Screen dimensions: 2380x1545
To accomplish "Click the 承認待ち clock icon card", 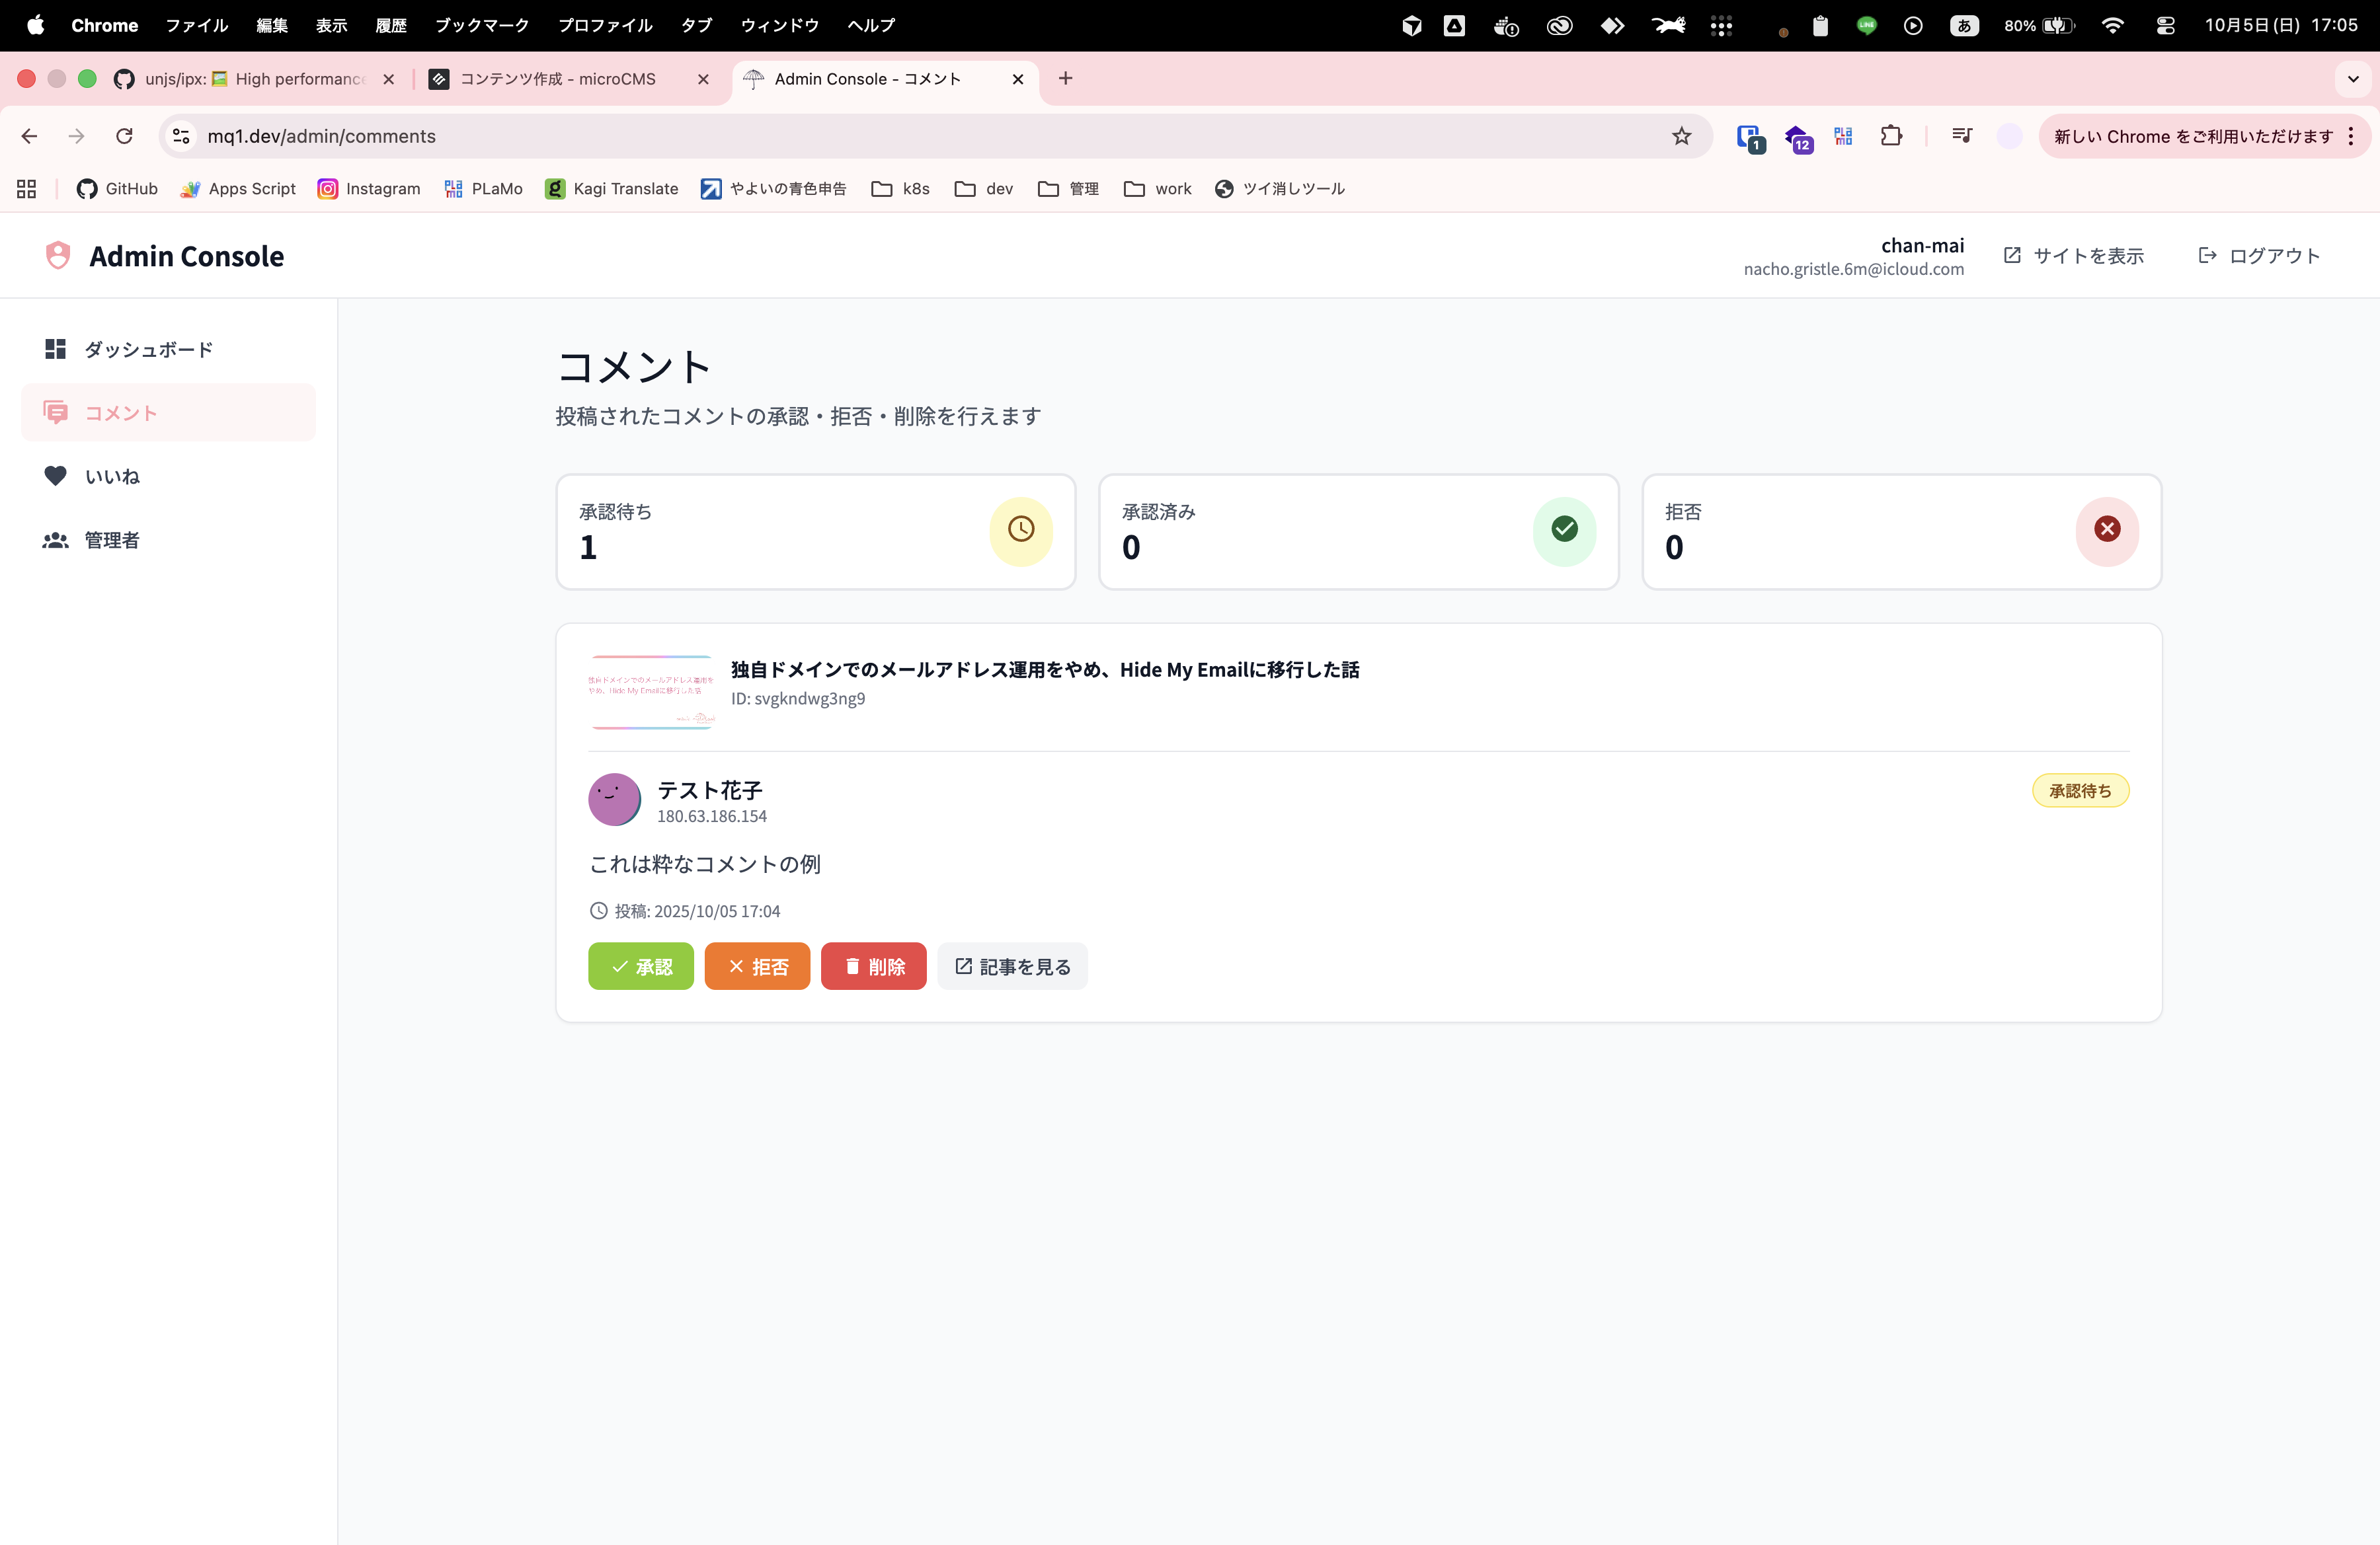I will click(1020, 530).
